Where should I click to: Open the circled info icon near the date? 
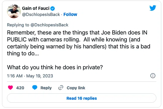coord(153,76)
